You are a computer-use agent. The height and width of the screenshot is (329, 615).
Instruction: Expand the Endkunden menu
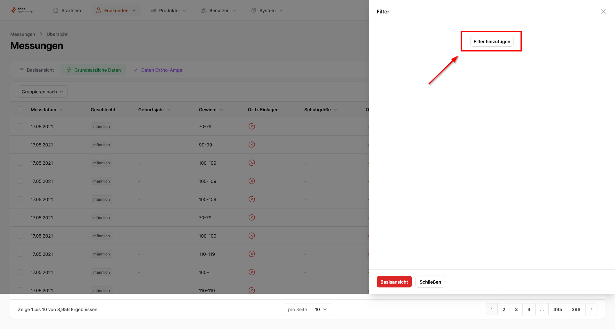click(x=116, y=11)
